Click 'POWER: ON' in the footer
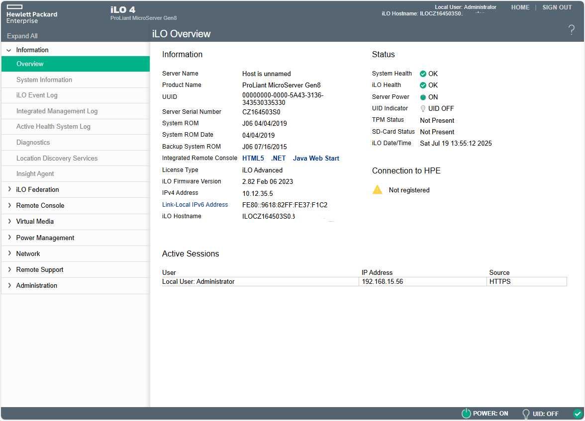Screen dimensions: 585x421 pyautogui.click(x=490, y=414)
